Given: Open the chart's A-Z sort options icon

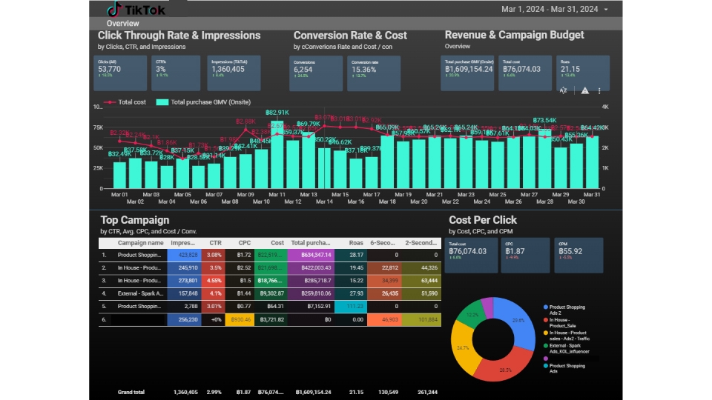Looking at the screenshot, I should [563, 90].
